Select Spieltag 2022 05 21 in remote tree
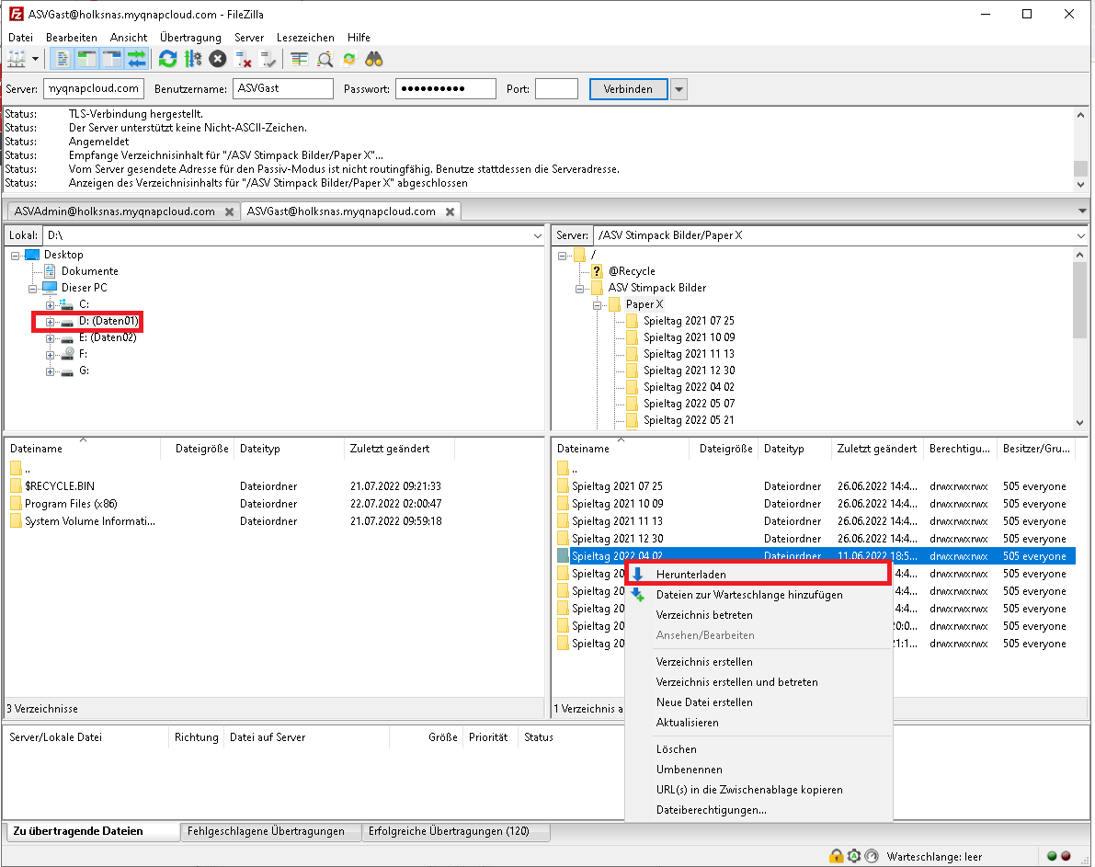Viewport: 1095px width, 867px height. pos(689,420)
